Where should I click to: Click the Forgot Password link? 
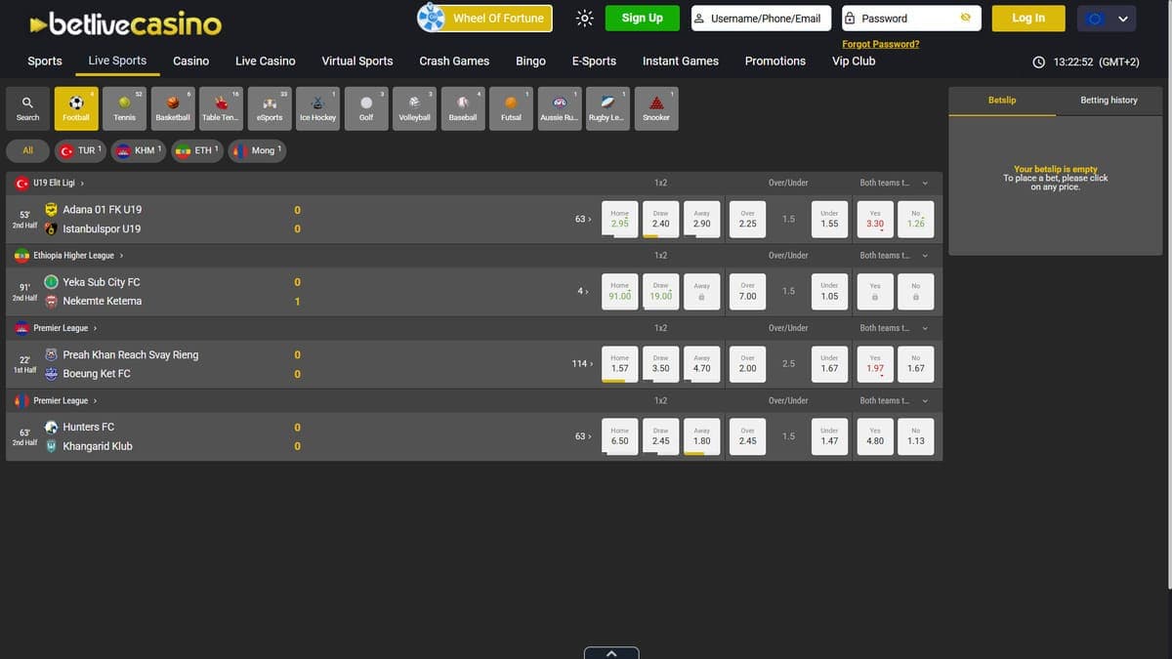(880, 44)
